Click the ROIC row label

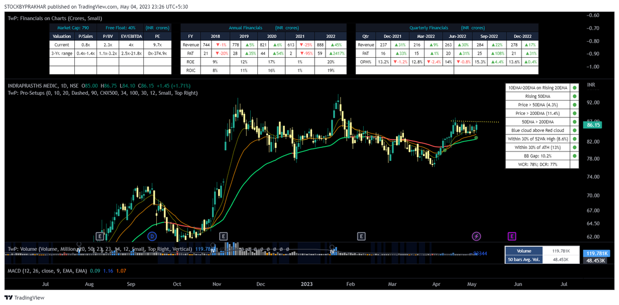[x=191, y=71]
